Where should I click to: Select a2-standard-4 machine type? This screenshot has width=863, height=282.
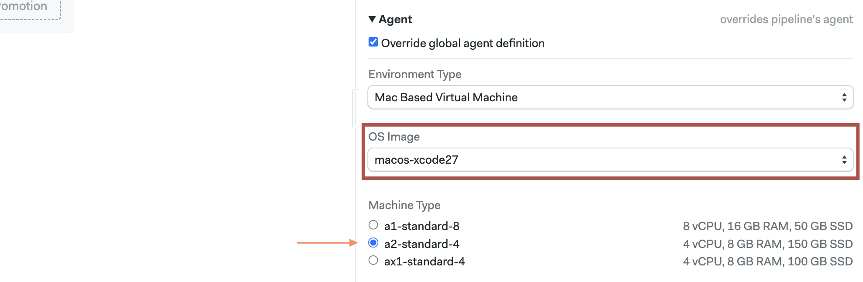coord(373,243)
